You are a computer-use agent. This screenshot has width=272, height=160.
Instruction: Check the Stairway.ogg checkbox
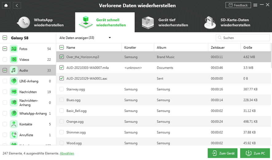point(62,89)
